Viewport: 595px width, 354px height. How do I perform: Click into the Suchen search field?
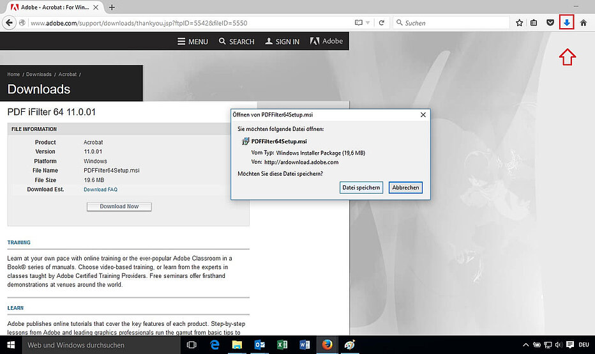click(451, 23)
